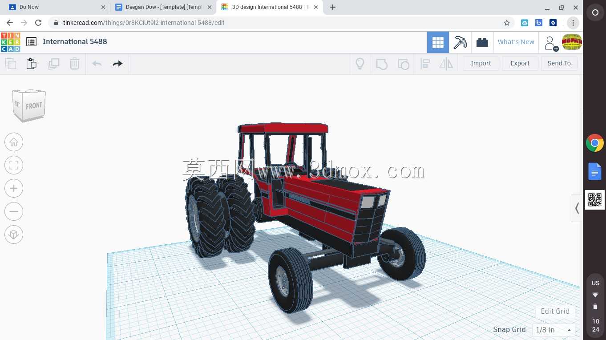
Task: Zoom out with the minus button
Action: [x=14, y=211]
